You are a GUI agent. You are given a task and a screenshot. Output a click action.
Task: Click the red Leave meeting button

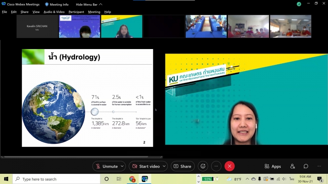[230, 166]
